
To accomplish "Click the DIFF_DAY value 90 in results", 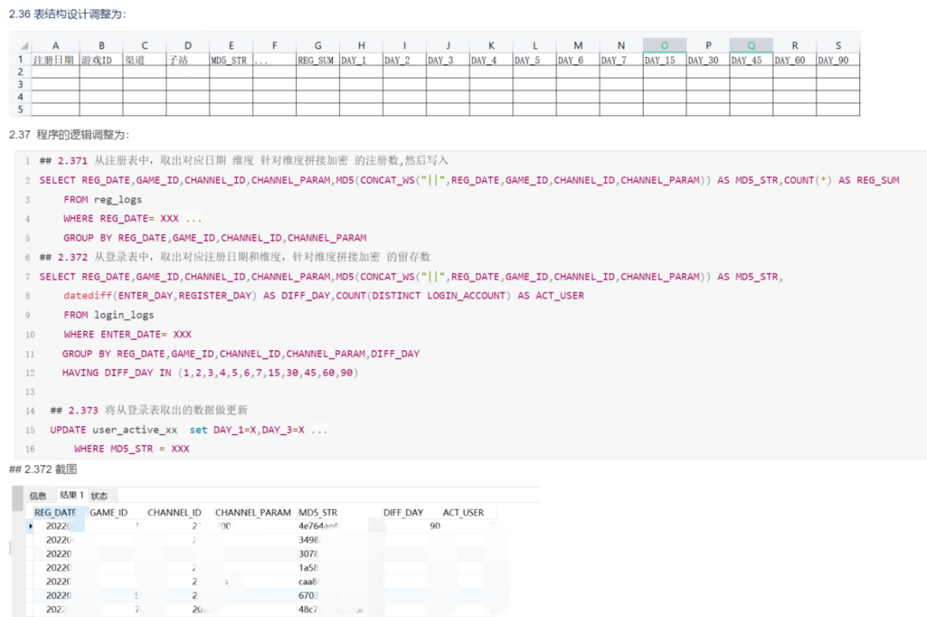I will [x=435, y=526].
